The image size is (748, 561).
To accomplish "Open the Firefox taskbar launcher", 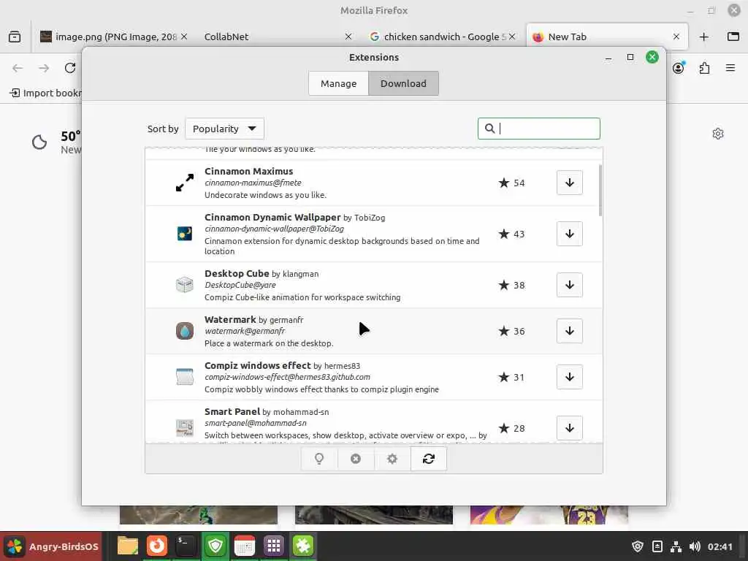I will point(156,546).
